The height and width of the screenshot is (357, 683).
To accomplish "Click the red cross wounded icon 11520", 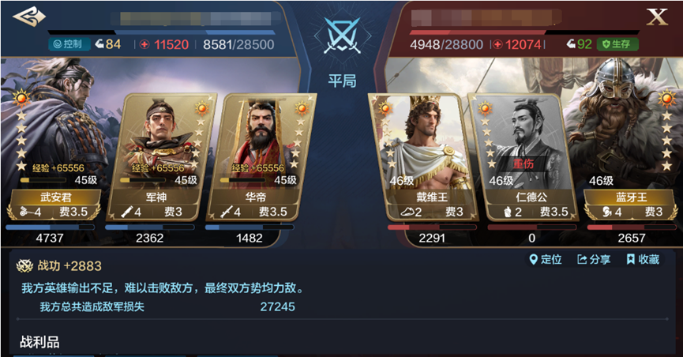I will (144, 44).
